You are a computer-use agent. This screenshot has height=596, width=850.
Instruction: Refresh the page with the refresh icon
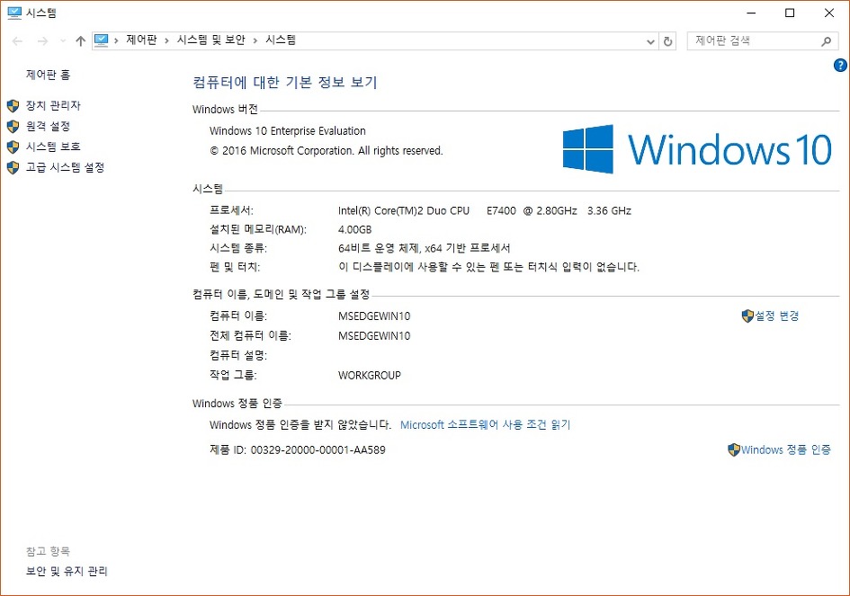click(667, 41)
